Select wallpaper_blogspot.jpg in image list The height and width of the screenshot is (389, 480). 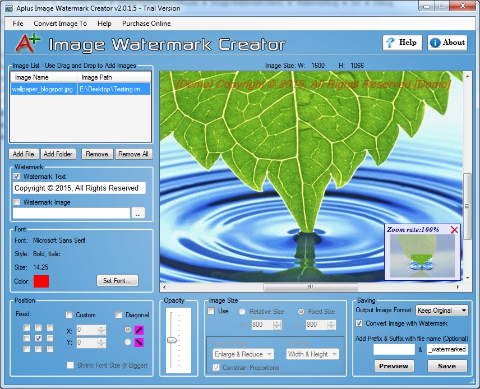tap(81, 89)
